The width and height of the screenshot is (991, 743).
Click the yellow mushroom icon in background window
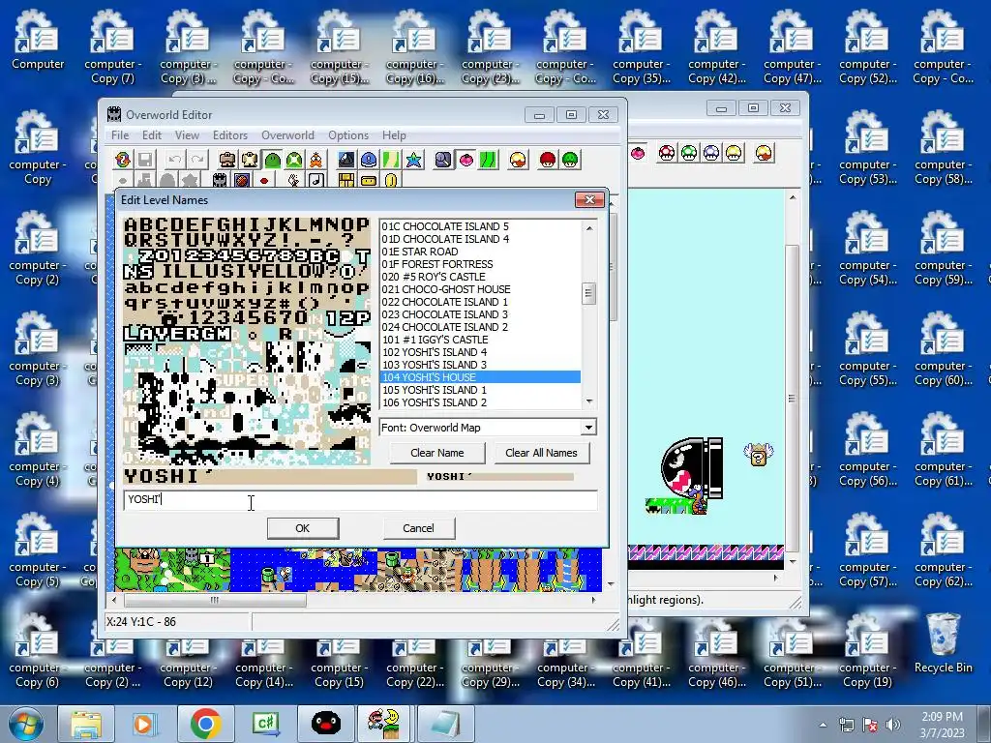coord(734,153)
